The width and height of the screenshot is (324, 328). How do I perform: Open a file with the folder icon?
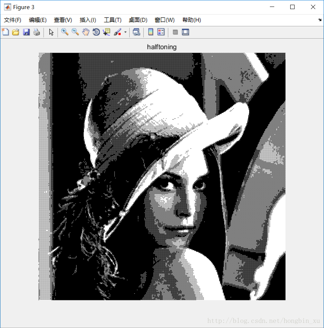point(16,32)
